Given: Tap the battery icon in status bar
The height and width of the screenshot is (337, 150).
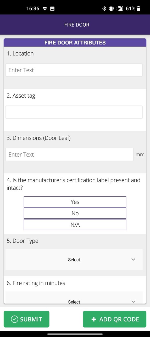Looking at the screenshot, I should coord(138,9).
